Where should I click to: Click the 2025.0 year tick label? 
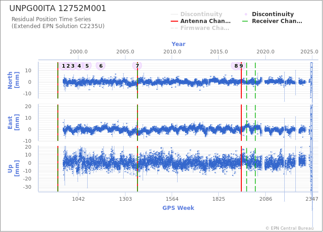[x=309, y=52]
